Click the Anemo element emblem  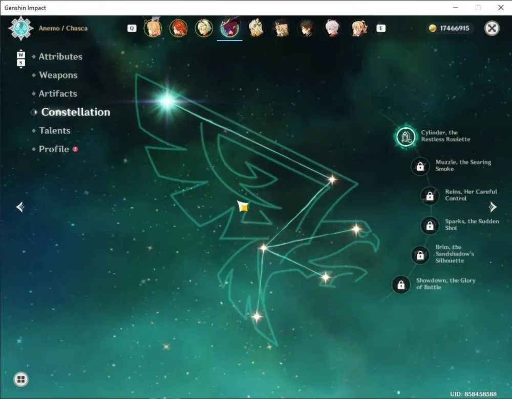point(20,28)
